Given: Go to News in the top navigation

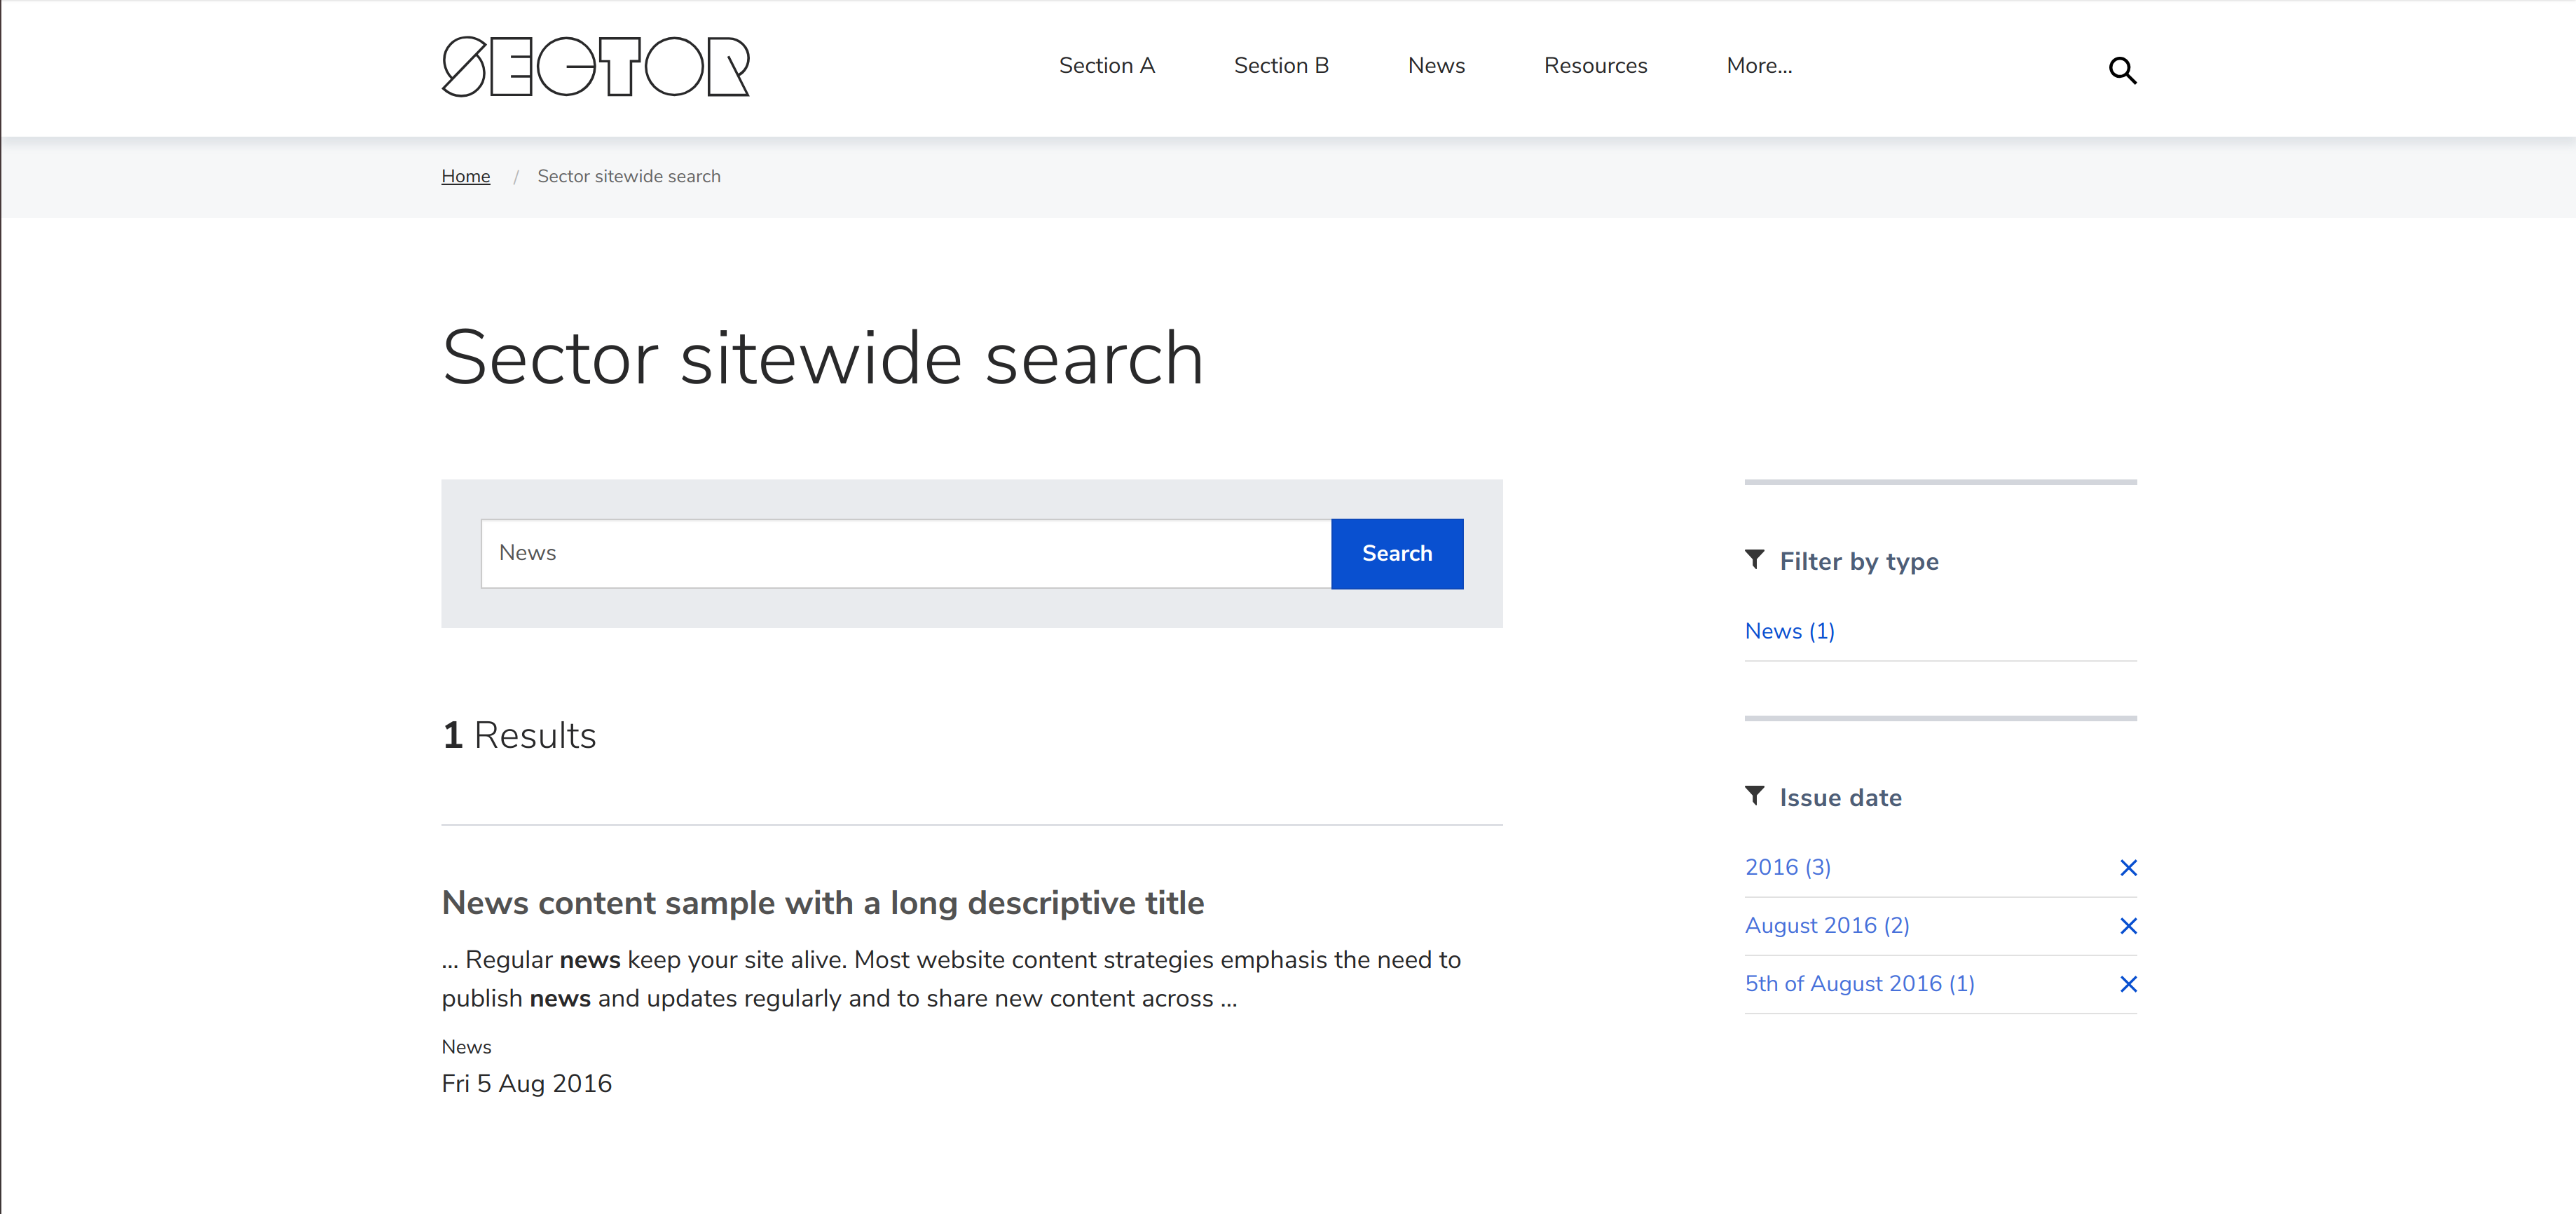Looking at the screenshot, I should click(1436, 66).
